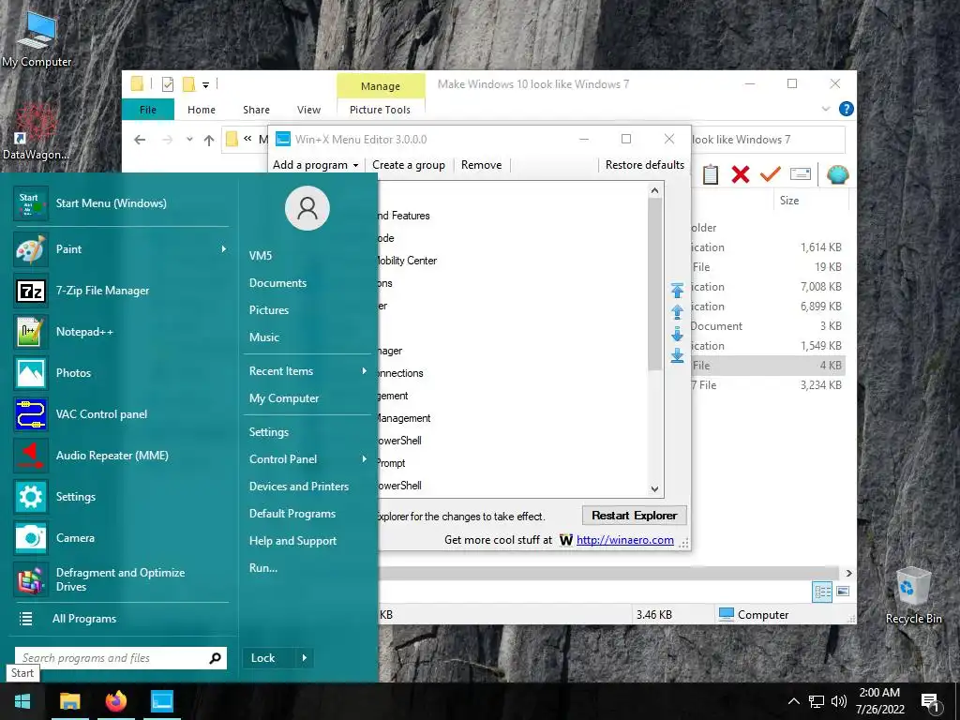
Task: Click the Restart Explorer button
Action: (635, 516)
